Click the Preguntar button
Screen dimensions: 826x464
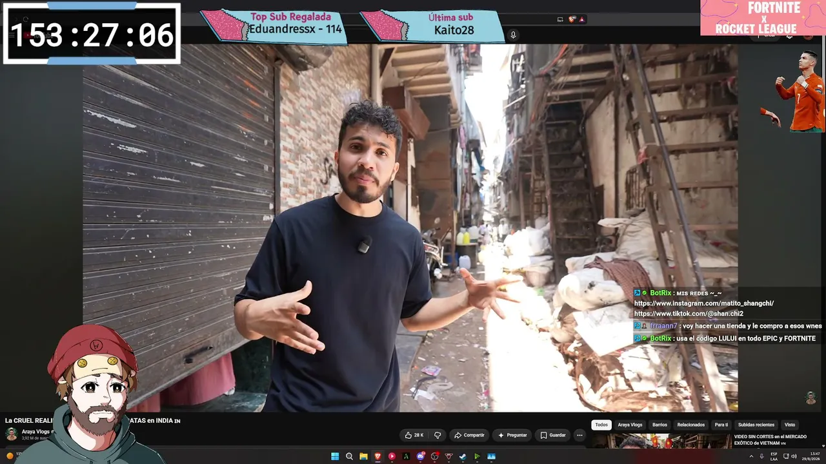pyautogui.click(x=512, y=435)
